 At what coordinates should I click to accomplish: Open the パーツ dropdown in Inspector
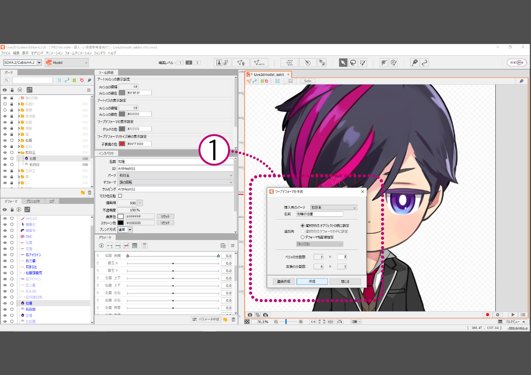176,175
